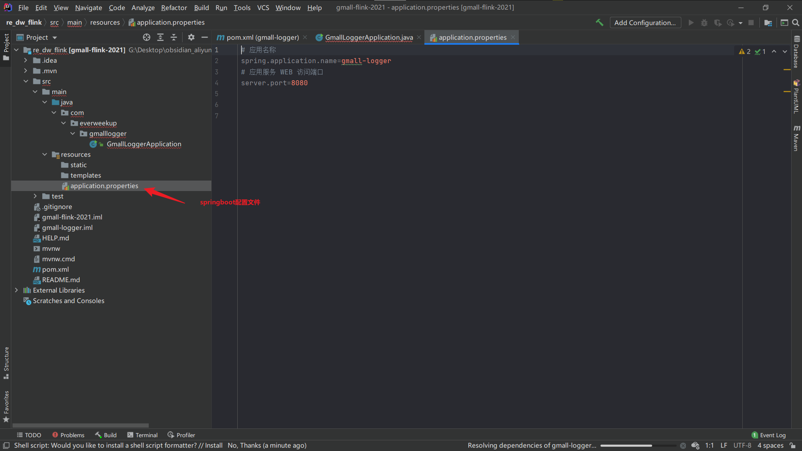Click the 1:1 cursor position indicator
The image size is (802, 451).
[x=709, y=446]
